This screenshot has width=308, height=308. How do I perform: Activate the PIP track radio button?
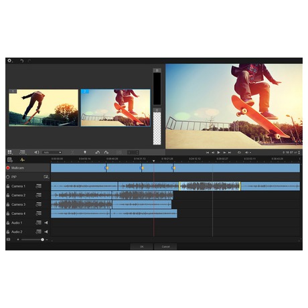click(8, 177)
